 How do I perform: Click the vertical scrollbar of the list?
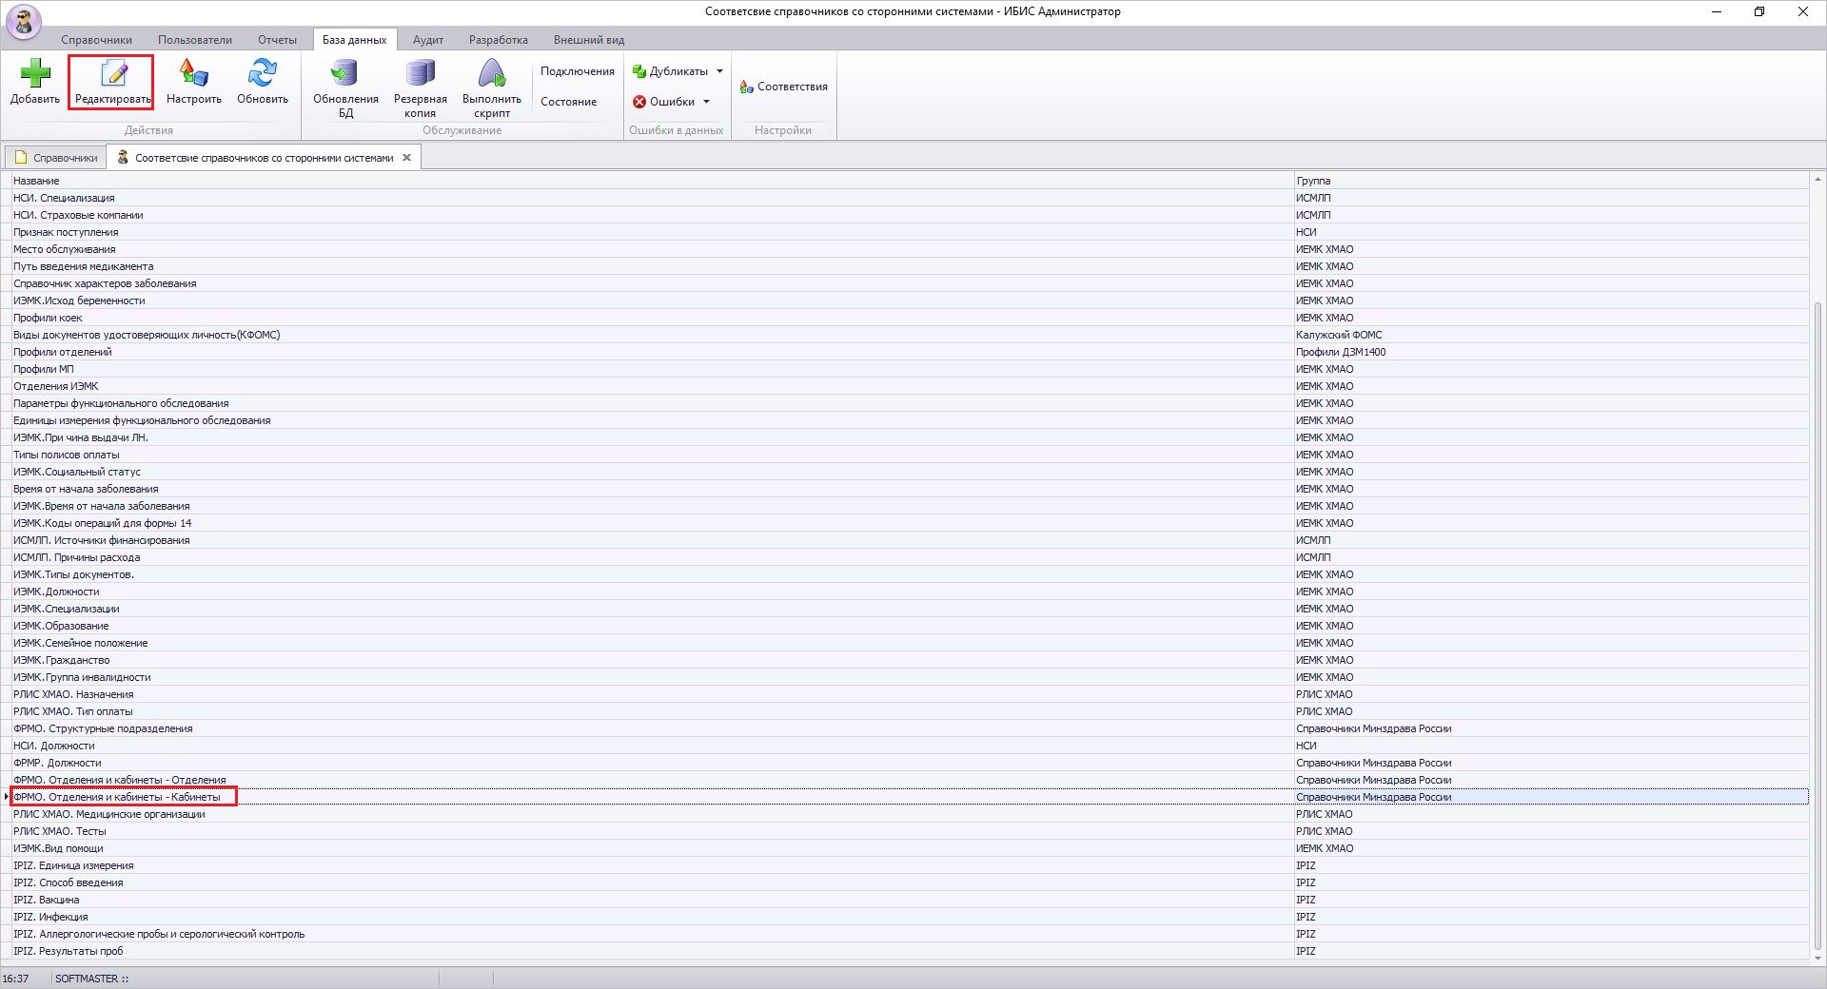pos(1817,571)
